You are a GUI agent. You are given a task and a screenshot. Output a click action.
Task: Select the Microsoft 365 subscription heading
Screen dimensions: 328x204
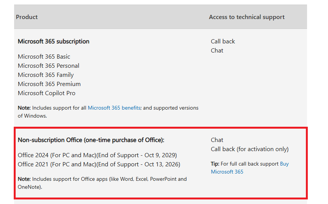click(x=53, y=41)
